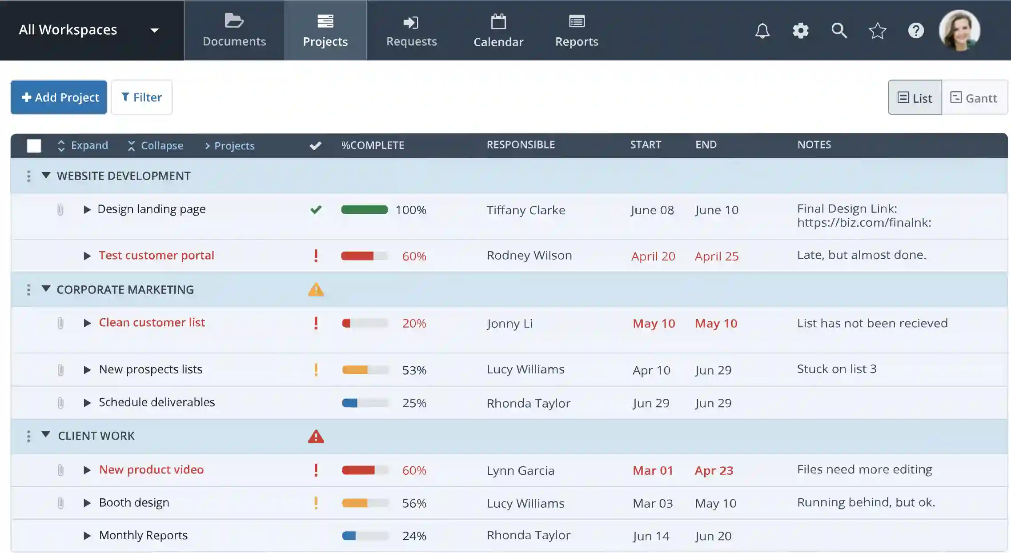The image size is (1011, 553).
Task: Collapse the Client Work project group
Action: (x=45, y=437)
